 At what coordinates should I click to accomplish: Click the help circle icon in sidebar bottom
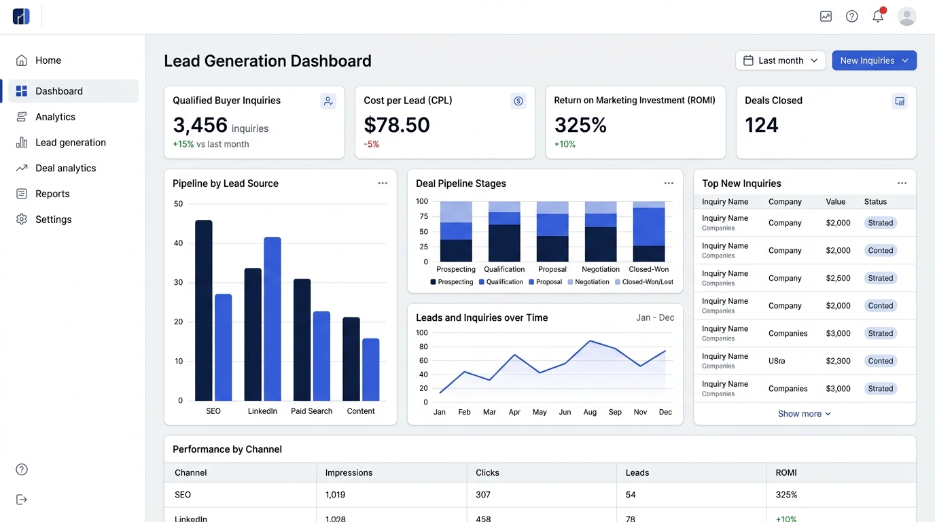click(x=22, y=470)
